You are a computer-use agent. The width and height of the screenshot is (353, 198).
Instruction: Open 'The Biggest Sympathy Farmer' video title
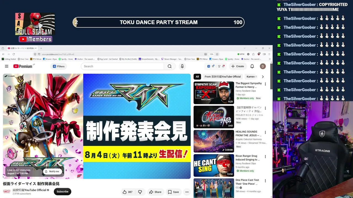click(248, 85)
